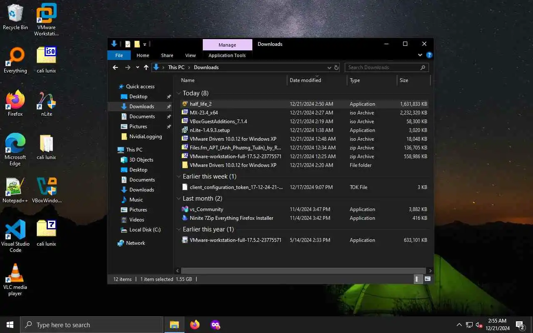Open recent locations dropdown arrow
The width and height of the screenshot is (533, 333).
pos(137,67)
